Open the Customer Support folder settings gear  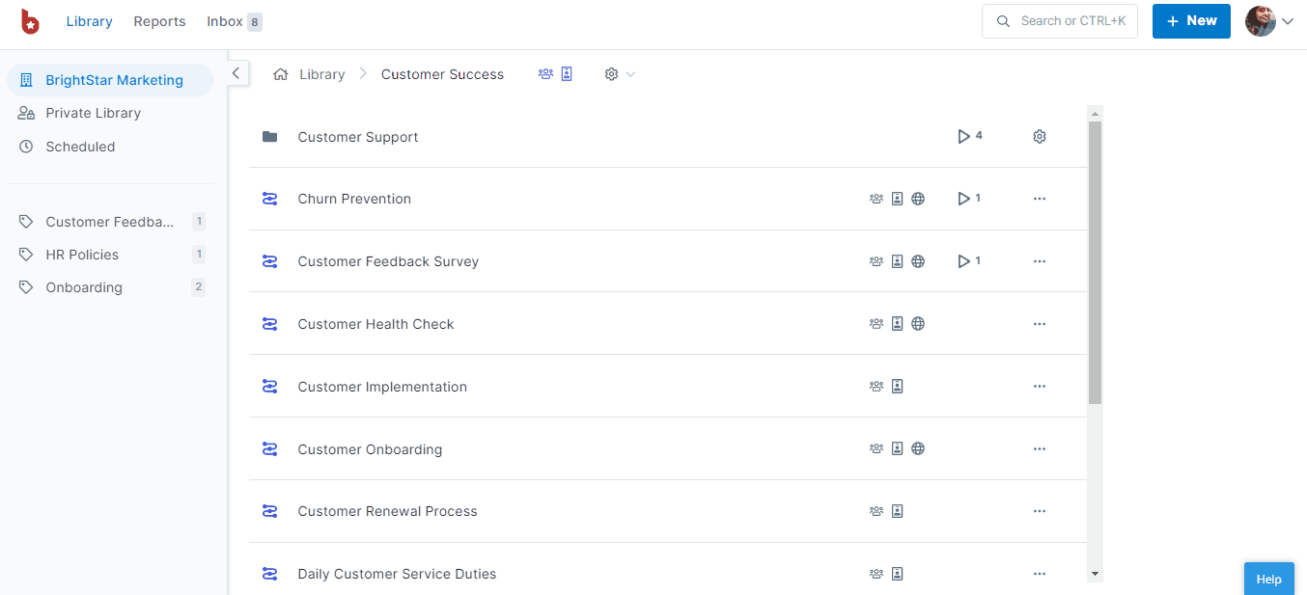click(1039, 136)
